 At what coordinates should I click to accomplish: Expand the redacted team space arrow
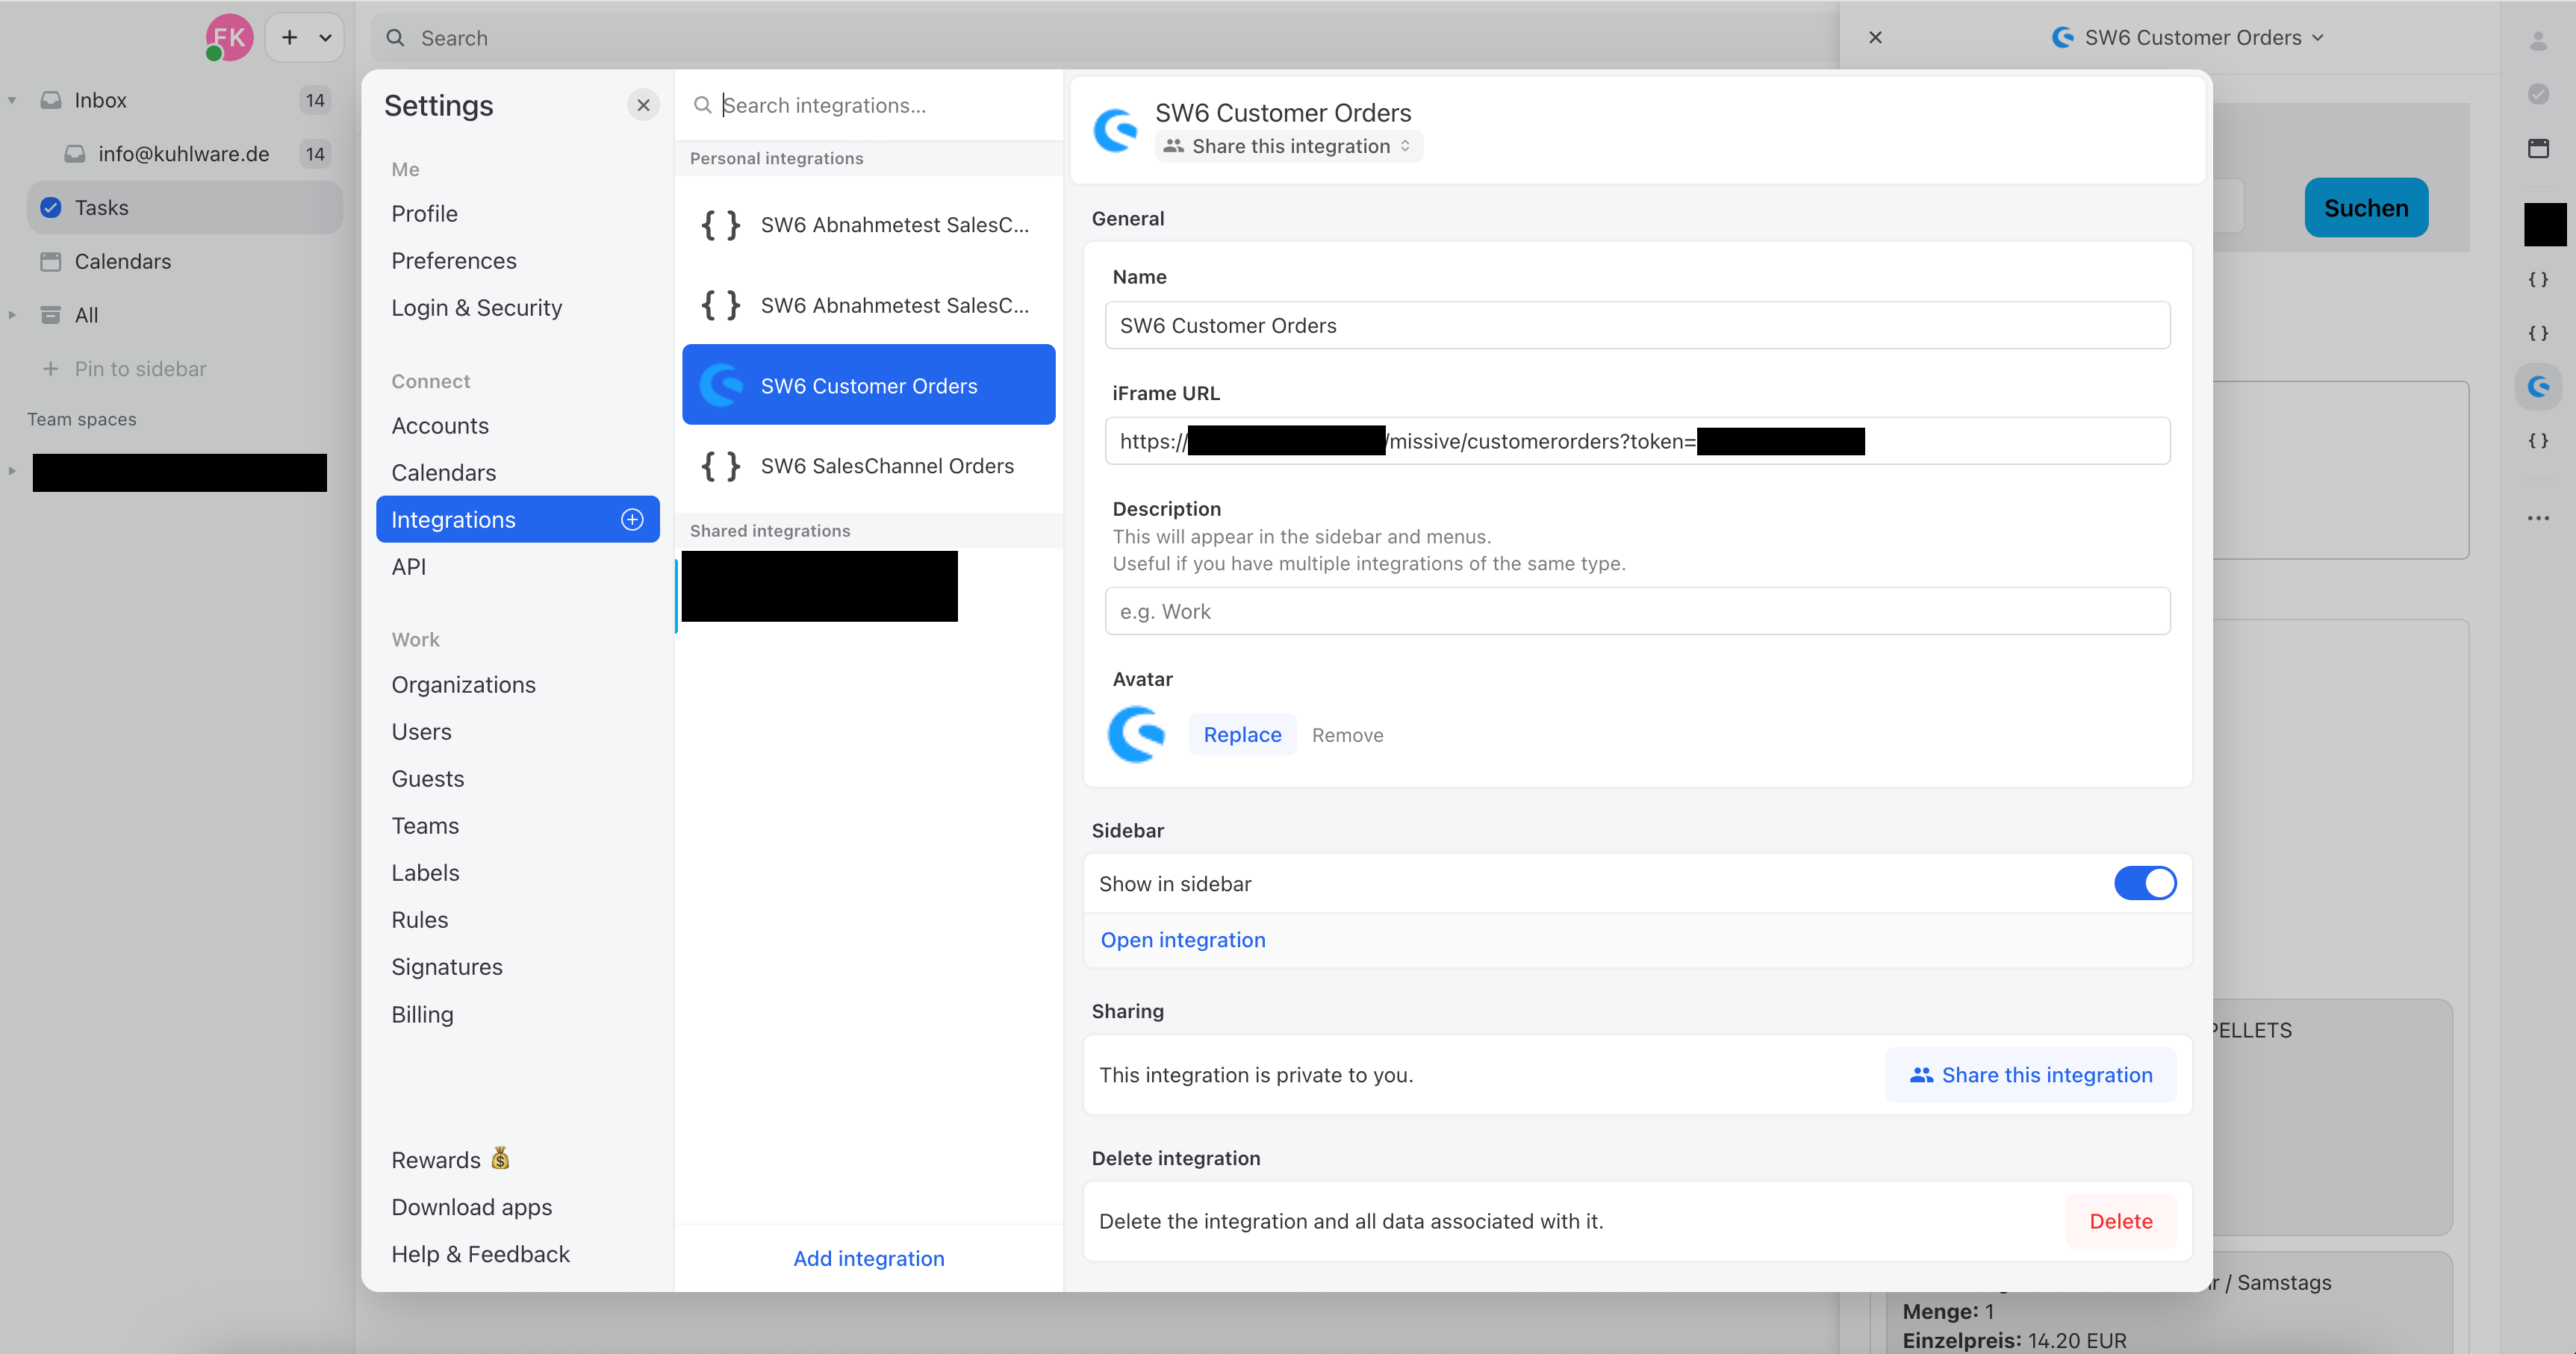click(12, 471)
